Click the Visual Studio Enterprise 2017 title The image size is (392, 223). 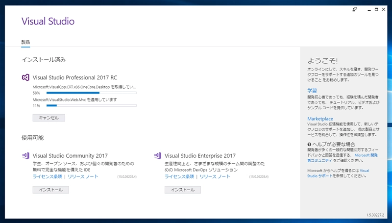[x=200, y=156]
